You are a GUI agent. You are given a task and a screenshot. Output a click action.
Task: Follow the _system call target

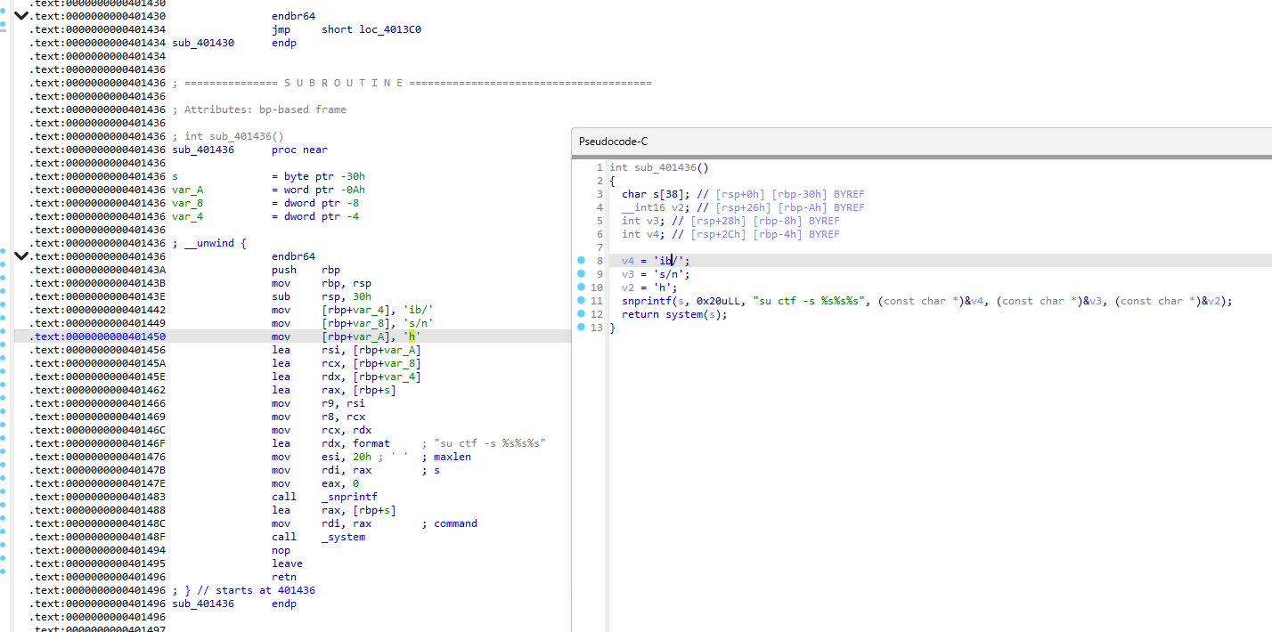click(343, 537)
